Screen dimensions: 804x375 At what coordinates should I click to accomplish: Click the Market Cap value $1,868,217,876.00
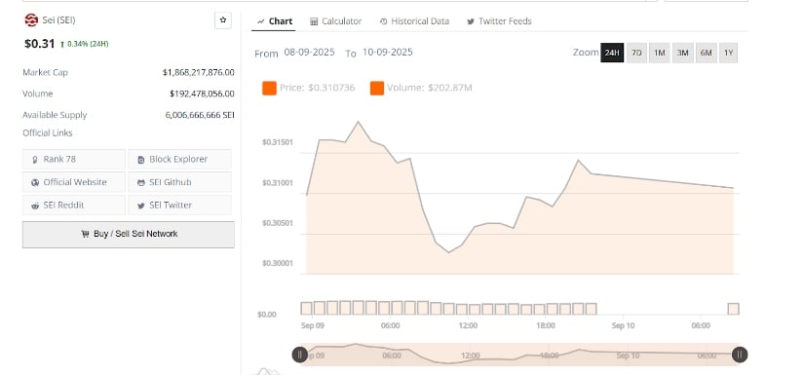[x=199, y=73]
